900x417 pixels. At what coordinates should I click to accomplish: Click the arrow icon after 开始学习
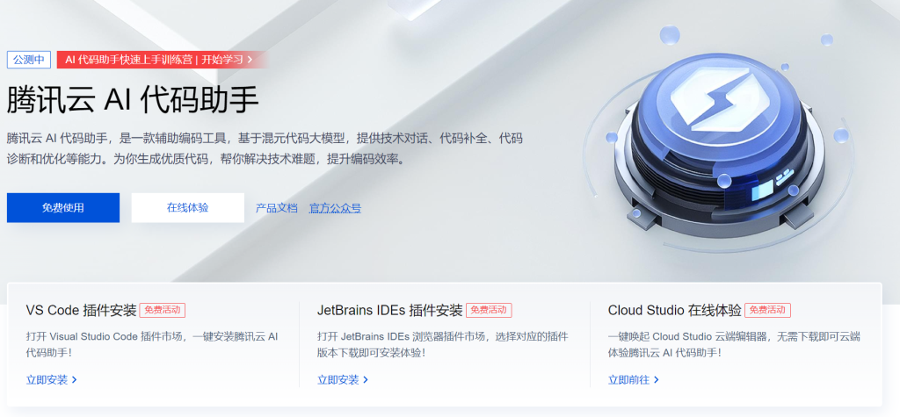coord(250,60)
